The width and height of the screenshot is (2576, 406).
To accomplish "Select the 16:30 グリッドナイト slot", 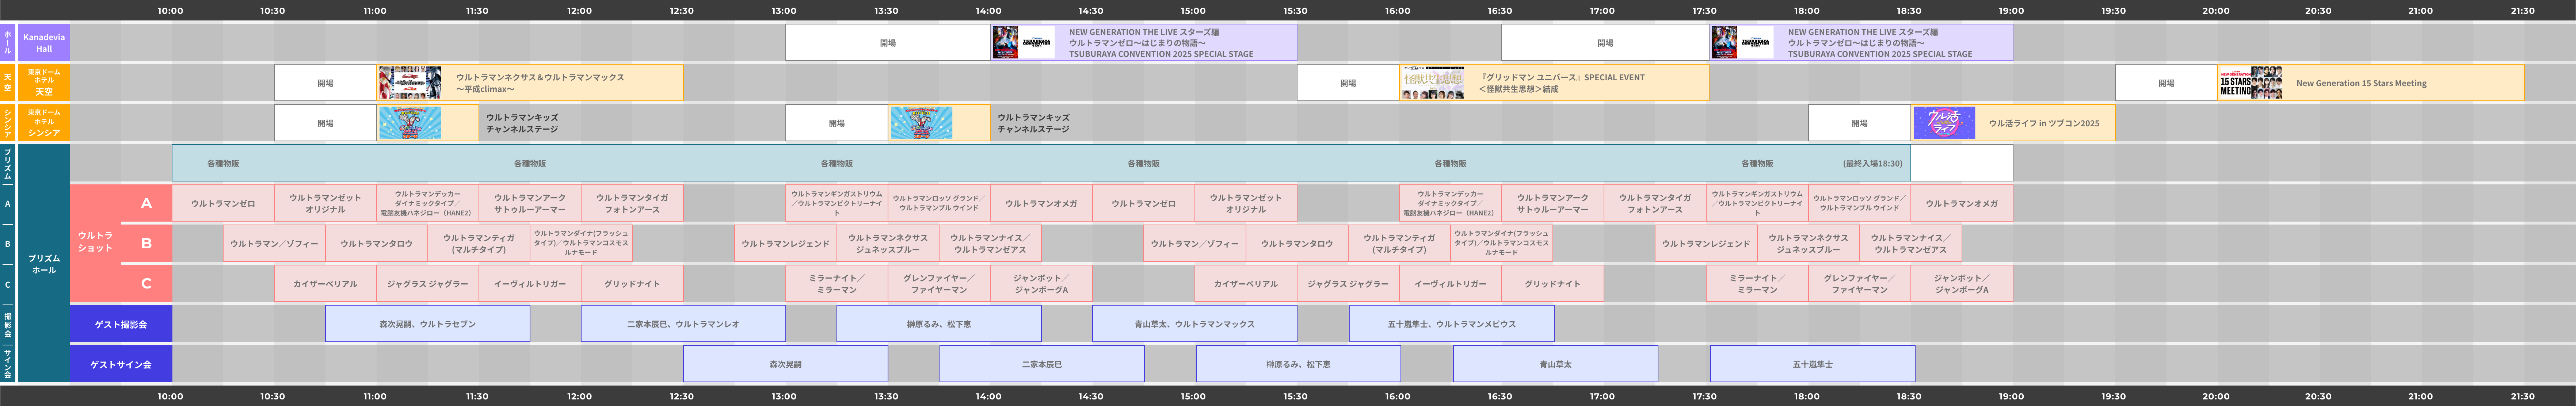I will pos(1553,284).
